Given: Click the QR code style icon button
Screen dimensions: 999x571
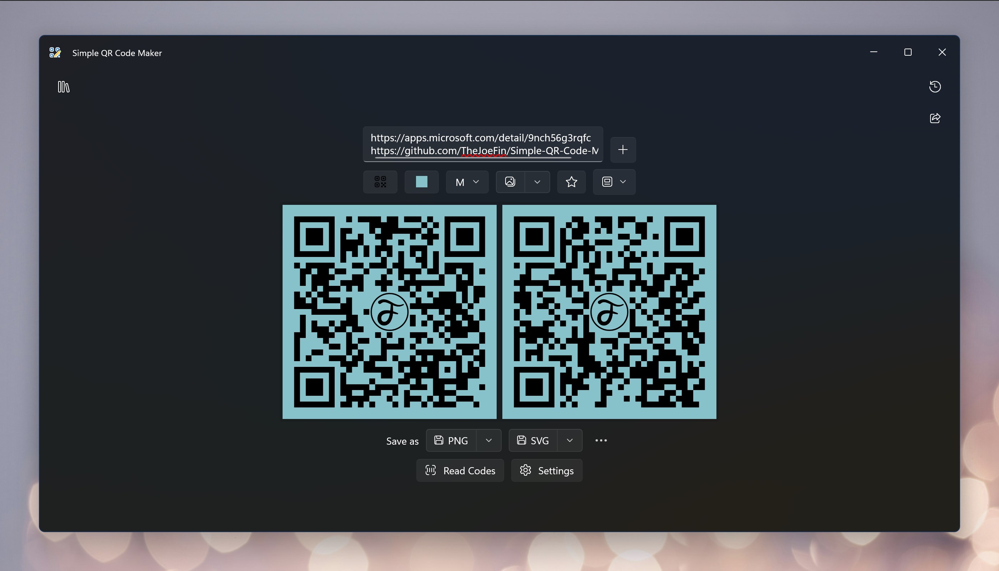Looking at the screenshot, I should (380, 182).
